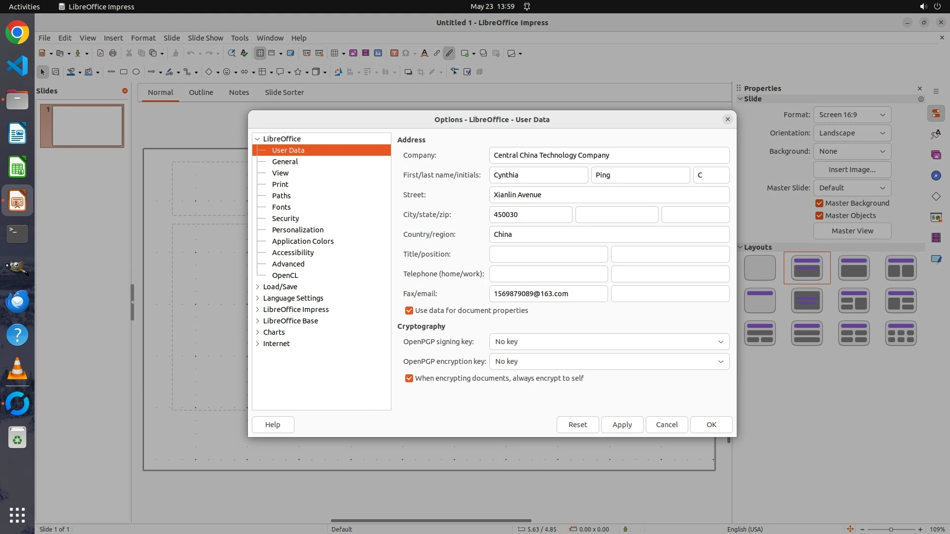
Task: Select the Rectangle drawing tool
Action: [x=124, y=72]
